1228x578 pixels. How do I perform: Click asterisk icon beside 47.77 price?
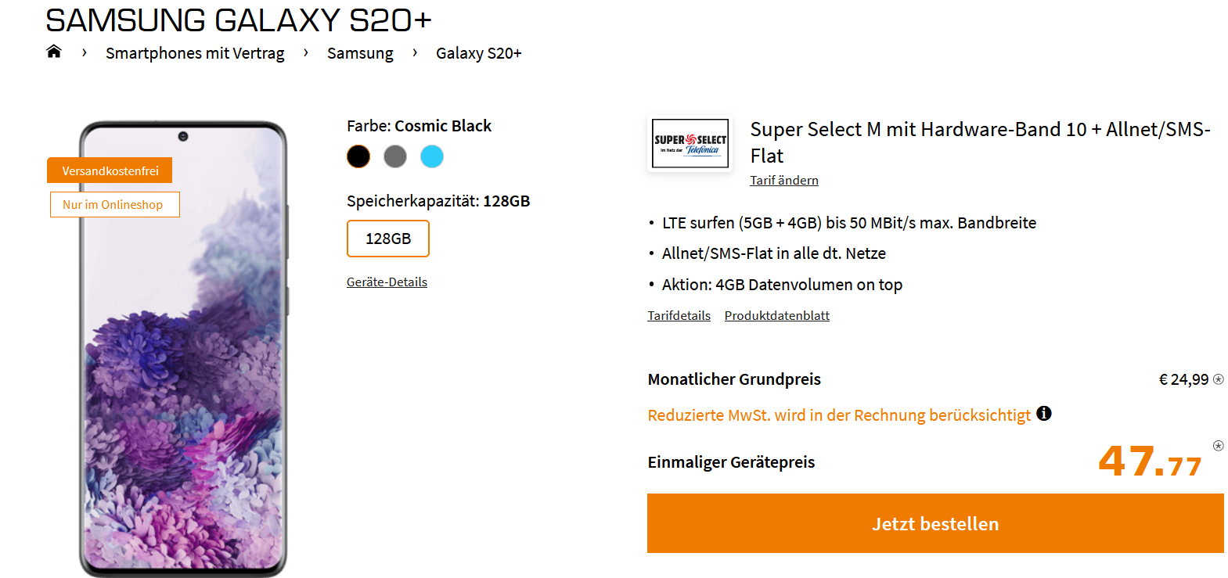click(x=1218, y=446)
